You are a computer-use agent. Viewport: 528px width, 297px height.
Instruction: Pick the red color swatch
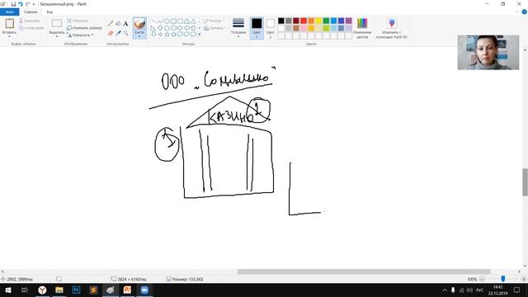(x=304, y=21)
